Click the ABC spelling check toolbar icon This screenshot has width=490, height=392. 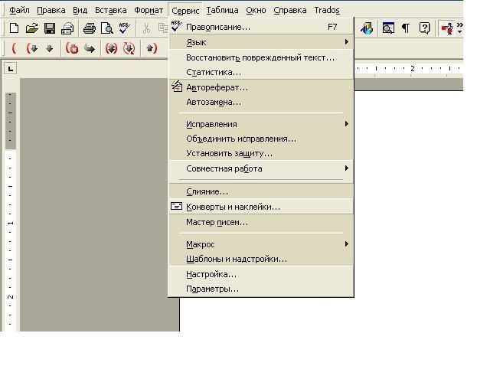[124, 28]
